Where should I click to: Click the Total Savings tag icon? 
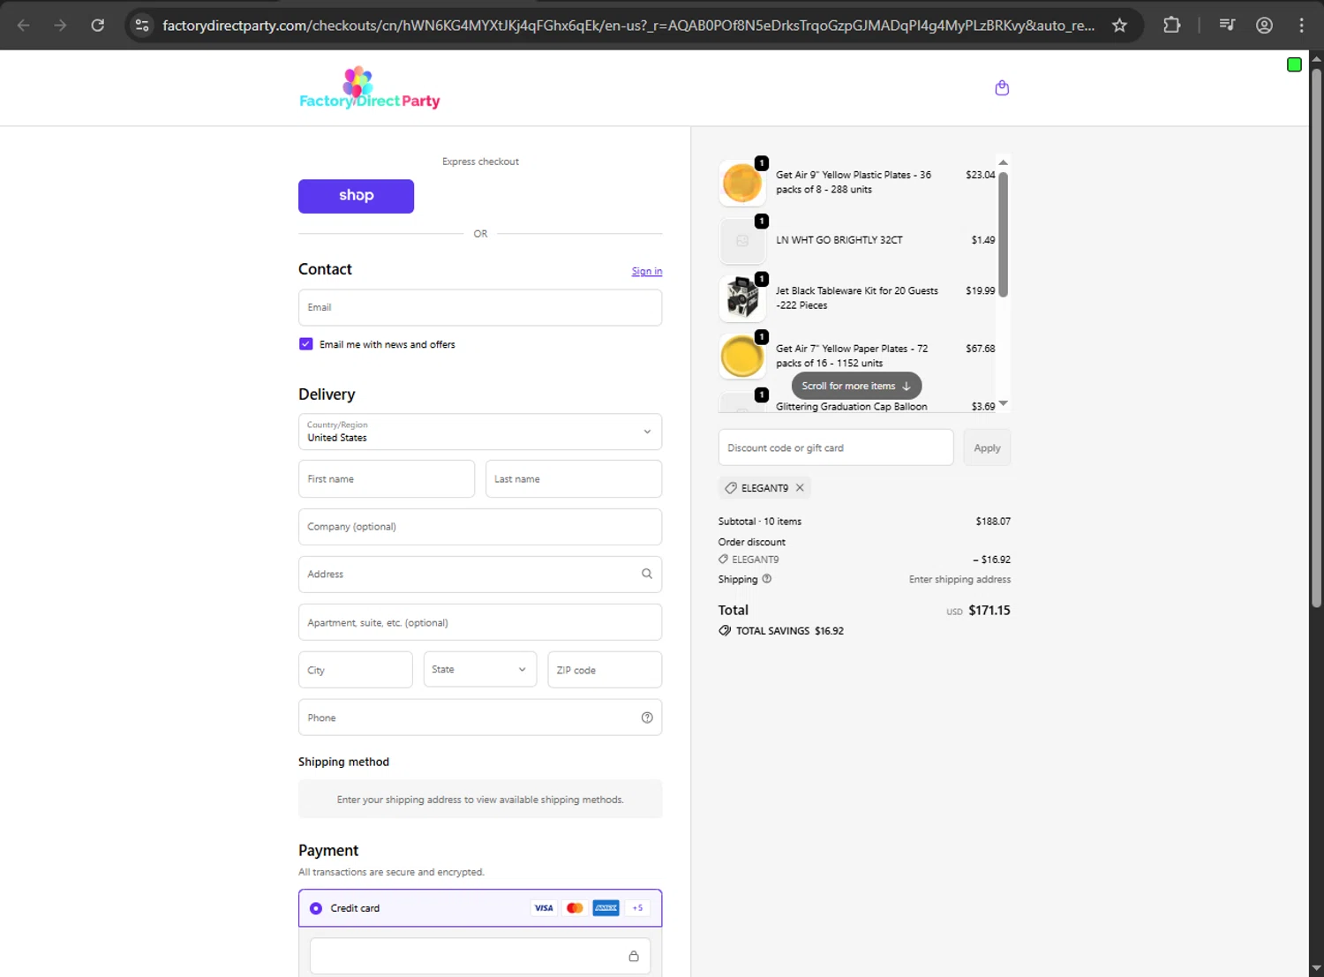point(725,631)
